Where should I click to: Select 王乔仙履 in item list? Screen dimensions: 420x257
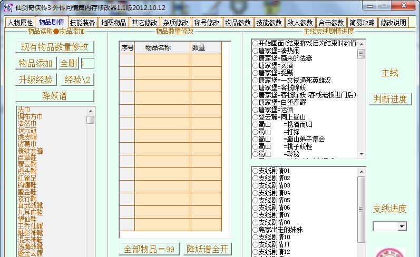(x=30, y=226)
